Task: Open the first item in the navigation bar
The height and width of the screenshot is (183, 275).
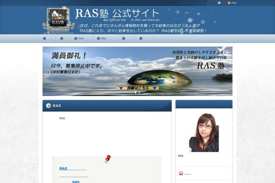Action: point(47,38)
